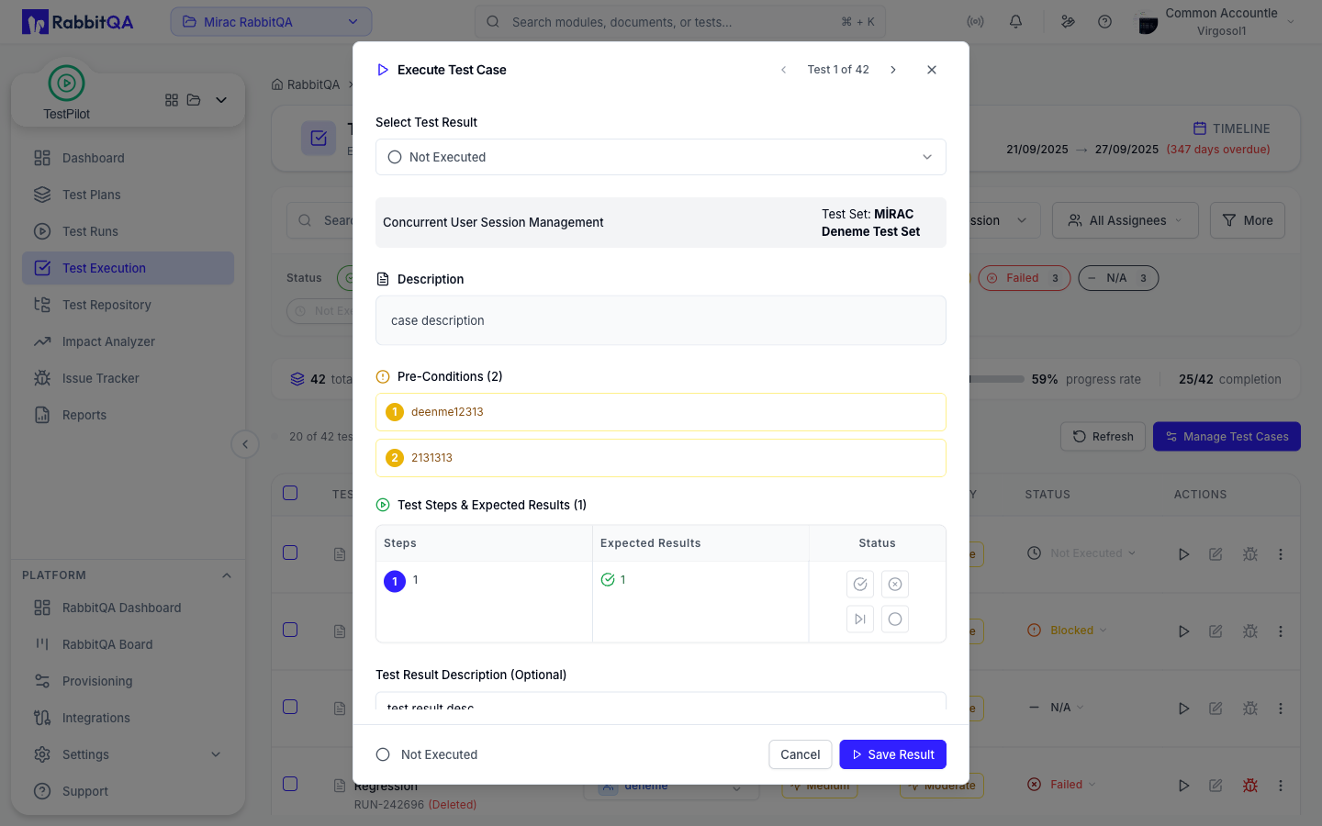Open the All Assignees filter dropdown
The image size is (1322, 826).
point(1126,220)
